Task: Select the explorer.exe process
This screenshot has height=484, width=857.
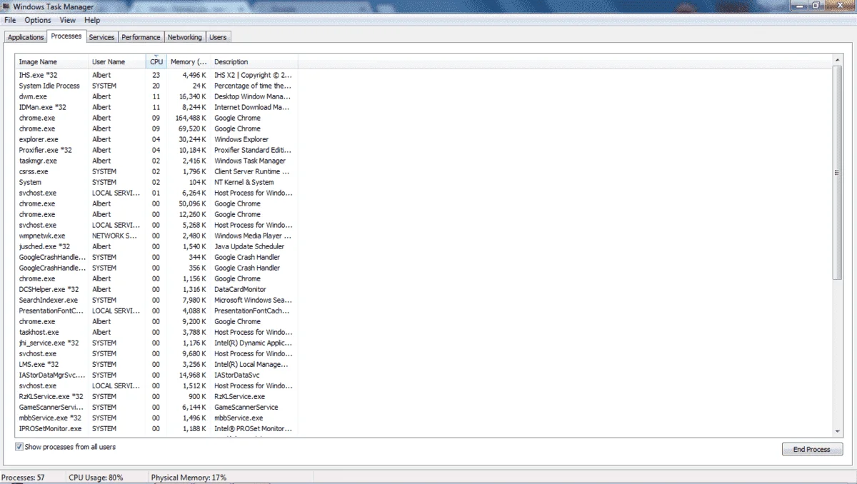Action: click(x=156, y=138)
